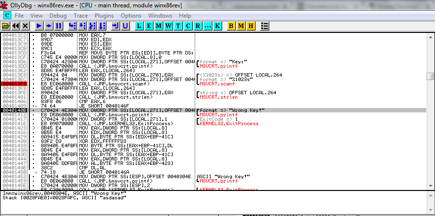Click string => OFFSET LOCAL.264 comment
435x216 pixels.
tap(238, 93)
